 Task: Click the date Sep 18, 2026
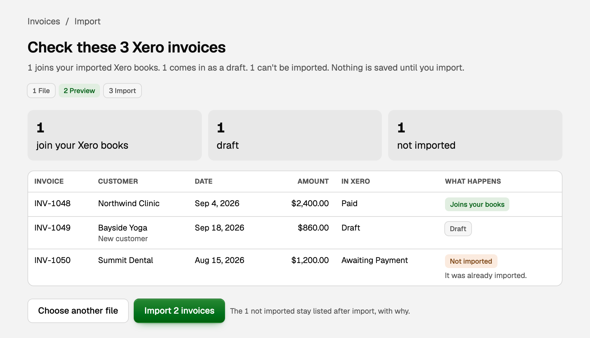pos(219,228)
